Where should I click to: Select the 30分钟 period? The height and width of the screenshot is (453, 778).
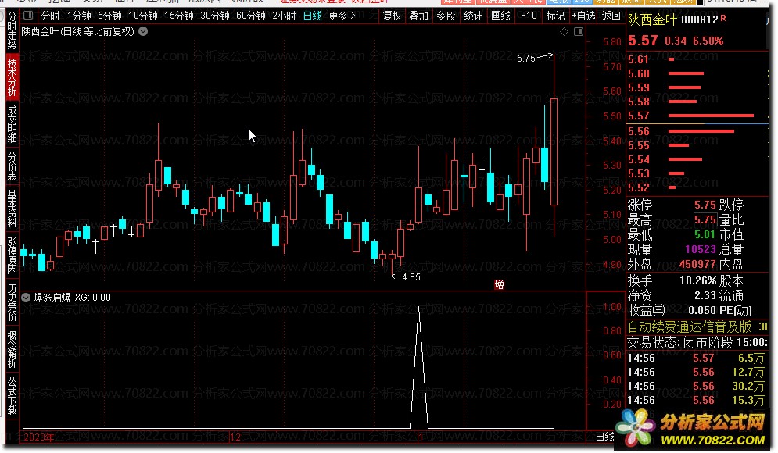[x=215, y=16]
